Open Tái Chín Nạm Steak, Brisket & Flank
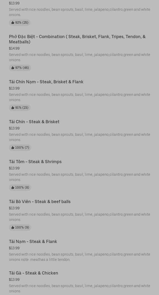159x295 pixels. click(46, 82)
